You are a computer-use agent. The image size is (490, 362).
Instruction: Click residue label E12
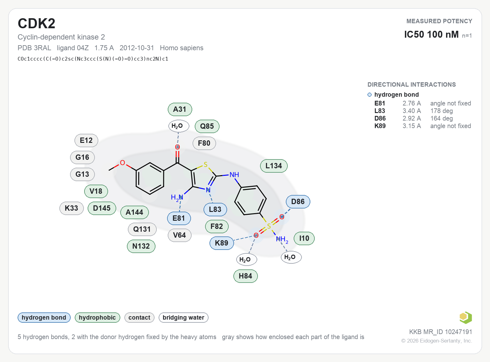pyautogui.click(x=86, y=140)
